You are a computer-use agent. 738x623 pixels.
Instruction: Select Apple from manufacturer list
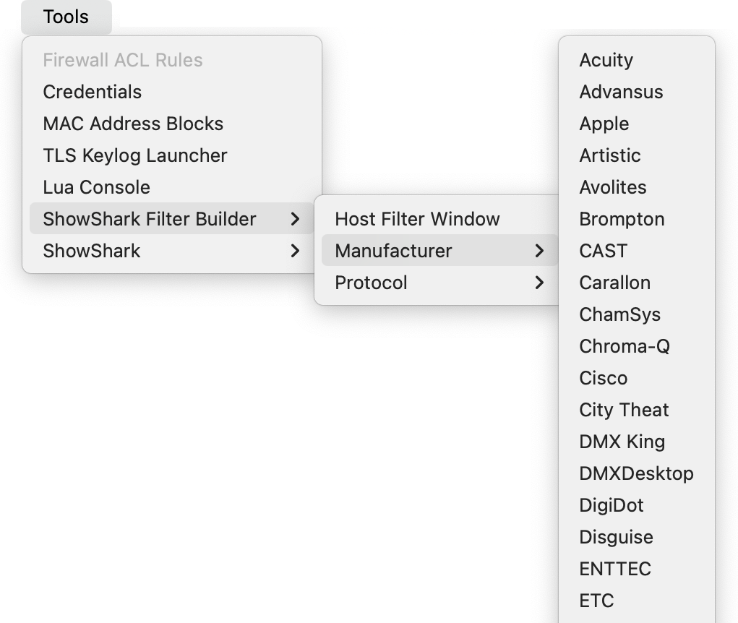(604, 124)
